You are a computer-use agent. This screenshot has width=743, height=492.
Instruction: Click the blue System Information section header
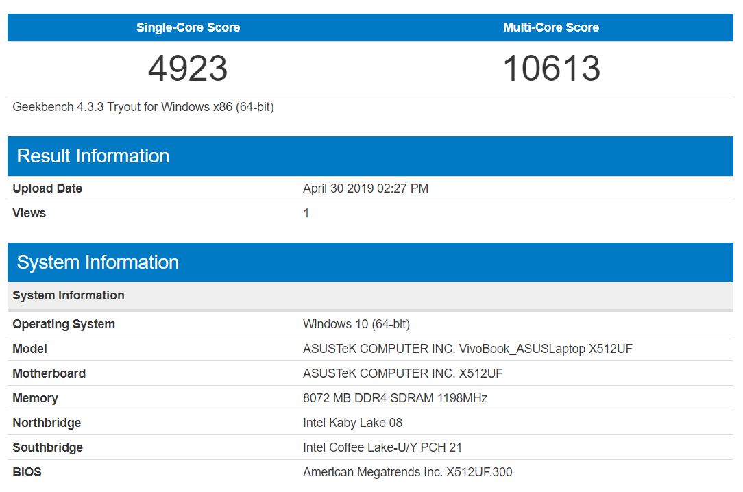98,262
